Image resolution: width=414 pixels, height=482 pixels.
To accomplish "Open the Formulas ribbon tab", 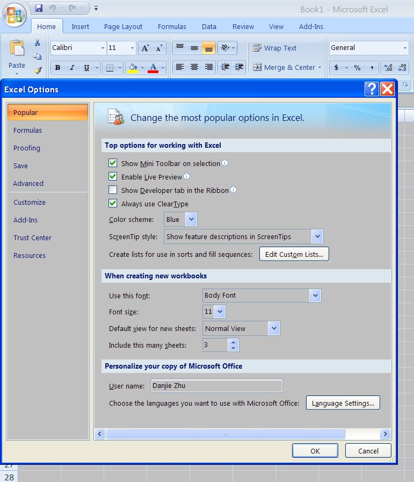I will (x=172, y=27).
